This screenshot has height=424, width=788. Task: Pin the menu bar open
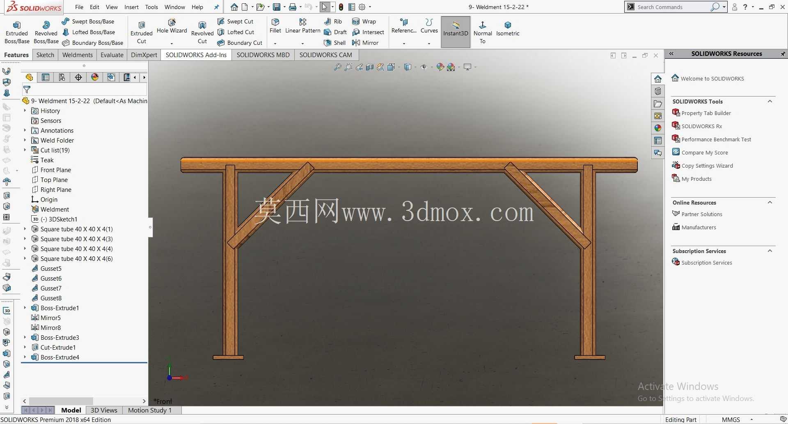pyautogui.click(x=217, y=7)
